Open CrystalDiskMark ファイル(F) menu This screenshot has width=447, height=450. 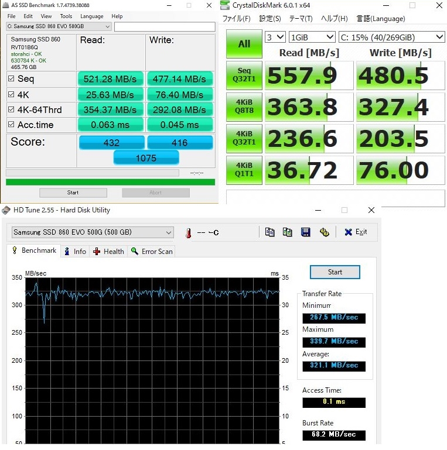237,19
